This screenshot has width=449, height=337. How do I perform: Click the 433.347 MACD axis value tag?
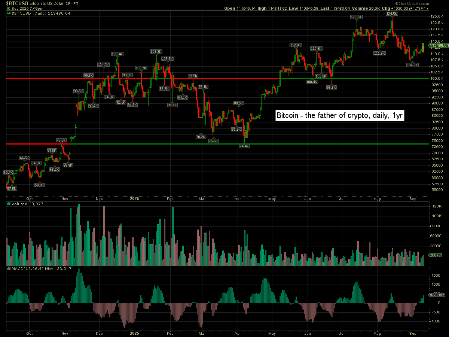click(x=435, y=295)
